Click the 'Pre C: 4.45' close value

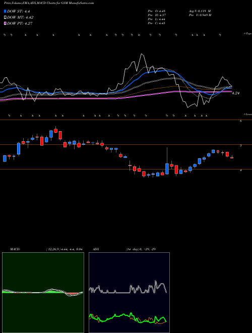click(x=157, y=23)
